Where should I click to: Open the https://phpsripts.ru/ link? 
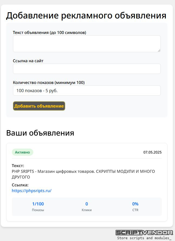point(32,190)
